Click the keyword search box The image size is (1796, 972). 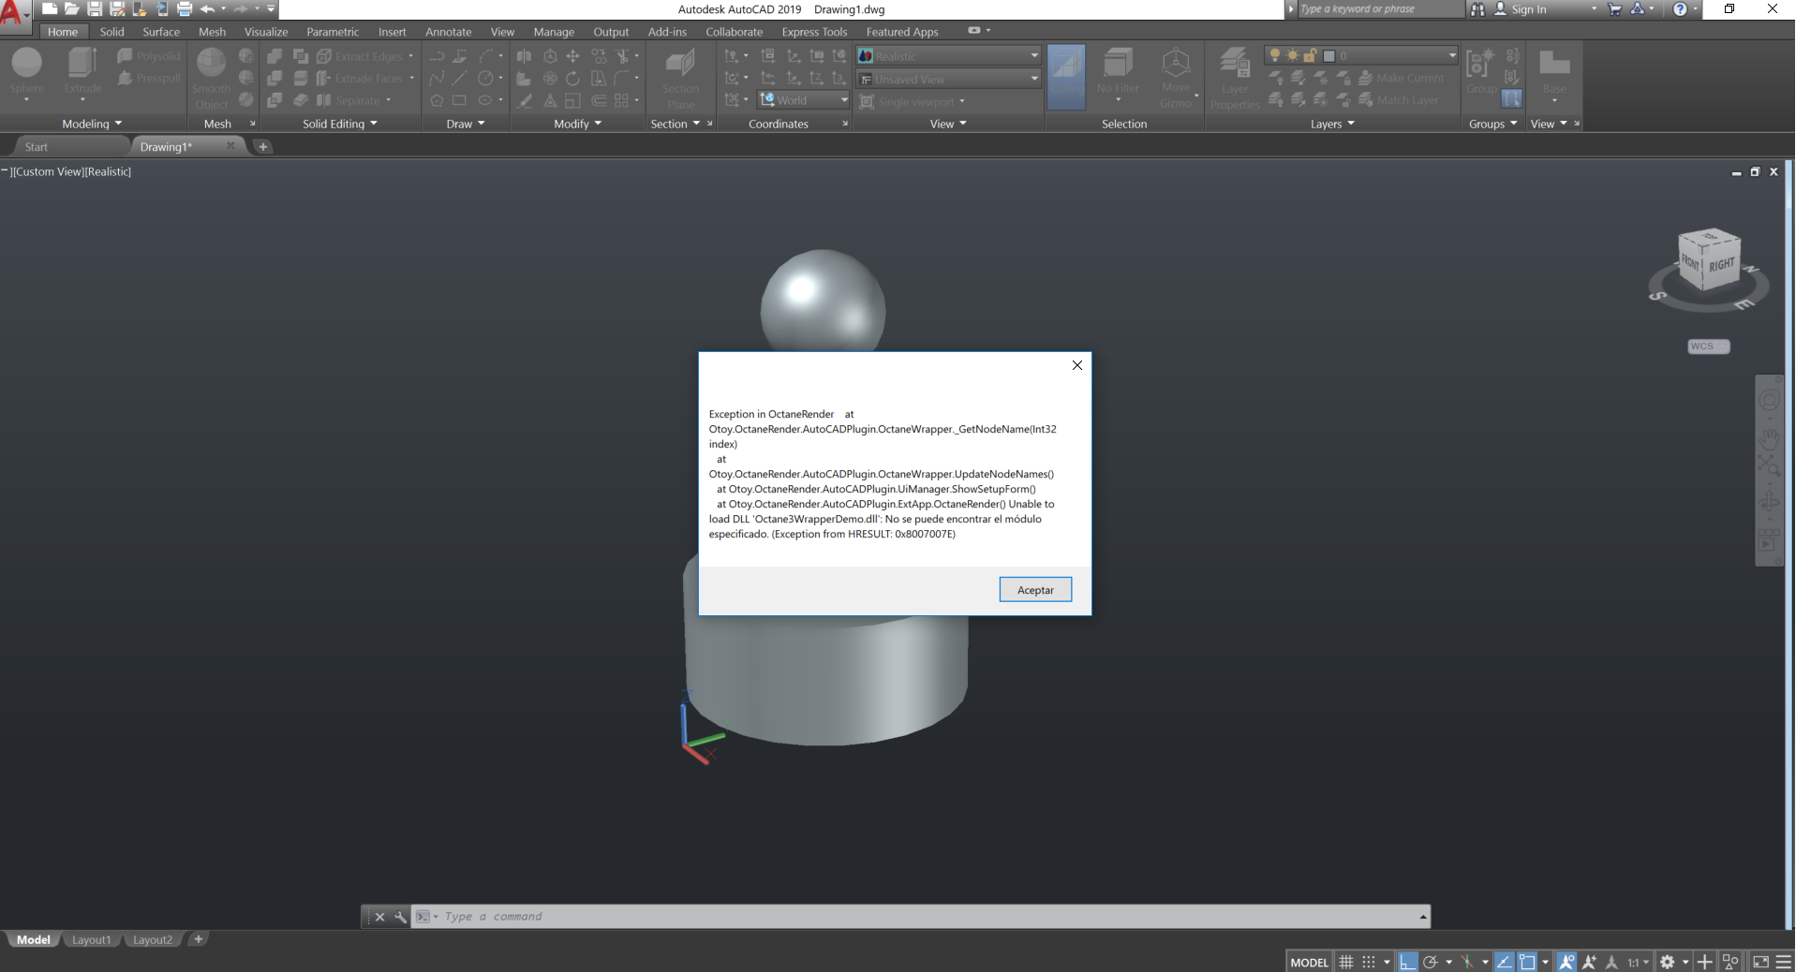click(x=1379, y=9)
